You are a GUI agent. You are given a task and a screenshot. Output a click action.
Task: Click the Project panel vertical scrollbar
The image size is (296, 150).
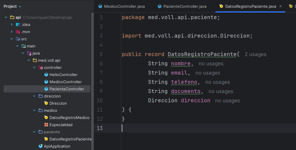click(x=92, y=81)
